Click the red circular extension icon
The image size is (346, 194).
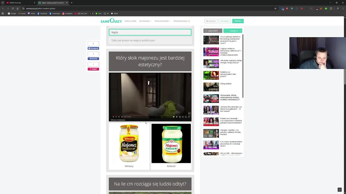click(287, 8)
